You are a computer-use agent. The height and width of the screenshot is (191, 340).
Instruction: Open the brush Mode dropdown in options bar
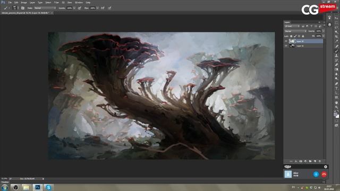[45, 8]
